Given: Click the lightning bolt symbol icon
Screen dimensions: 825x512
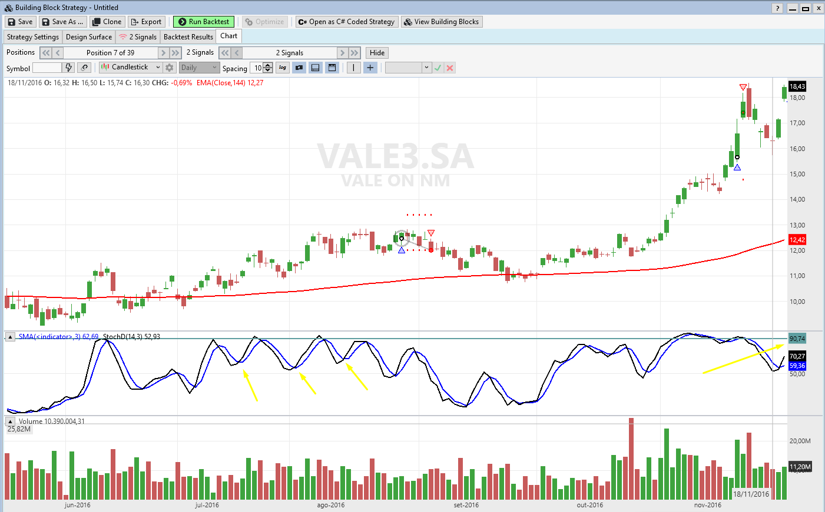Looking at the screenshot, I should pos(69,68).
